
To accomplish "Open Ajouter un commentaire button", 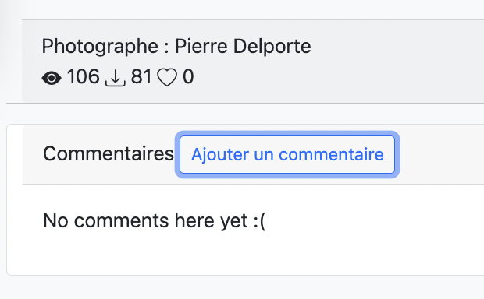I will click(287, 155).
